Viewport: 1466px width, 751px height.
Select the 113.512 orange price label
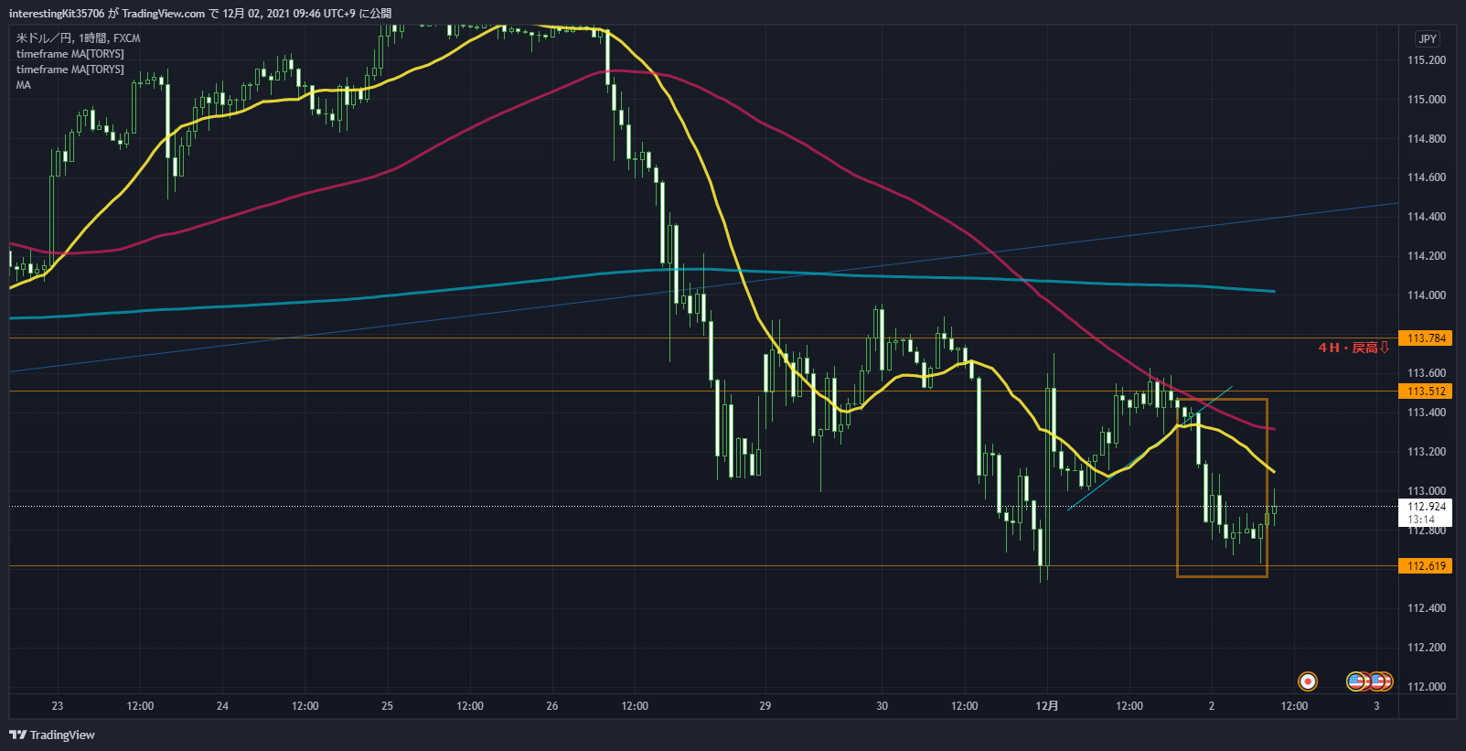click(1426, 392)
